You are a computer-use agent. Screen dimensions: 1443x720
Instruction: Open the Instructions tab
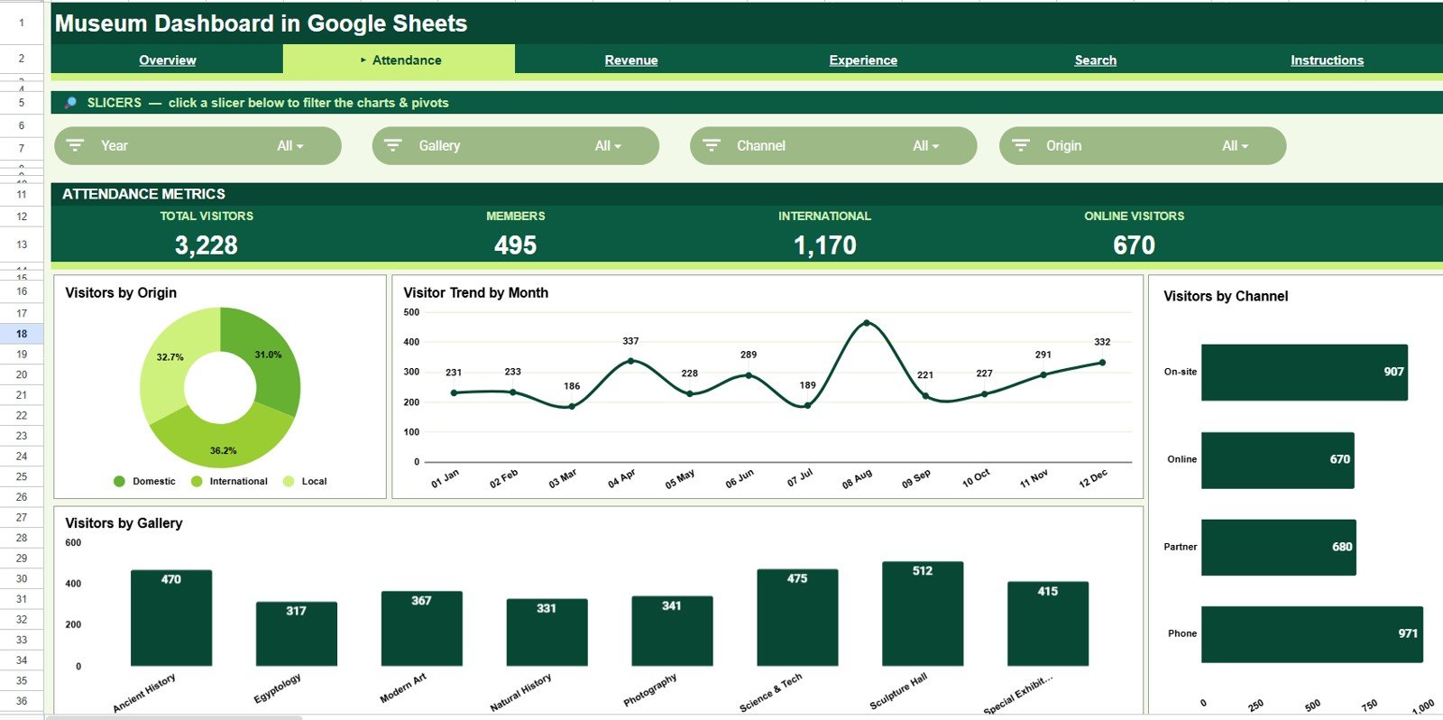(x=1327, y=60)
